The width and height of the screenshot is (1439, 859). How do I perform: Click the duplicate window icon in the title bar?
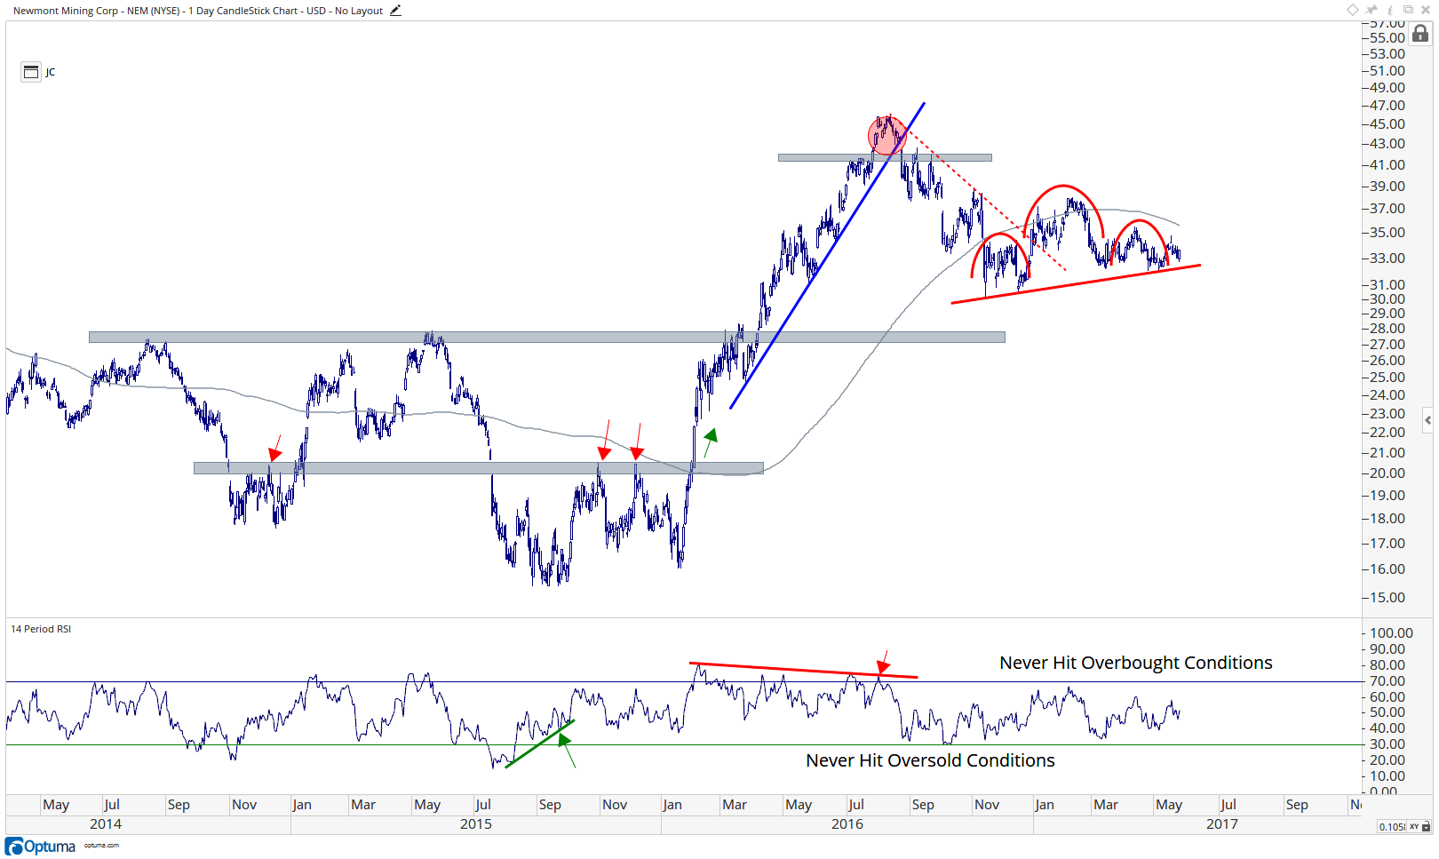coord(1408,10)
